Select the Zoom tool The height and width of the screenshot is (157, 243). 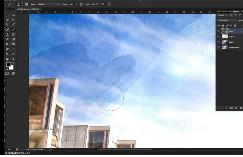coord(13,59)
